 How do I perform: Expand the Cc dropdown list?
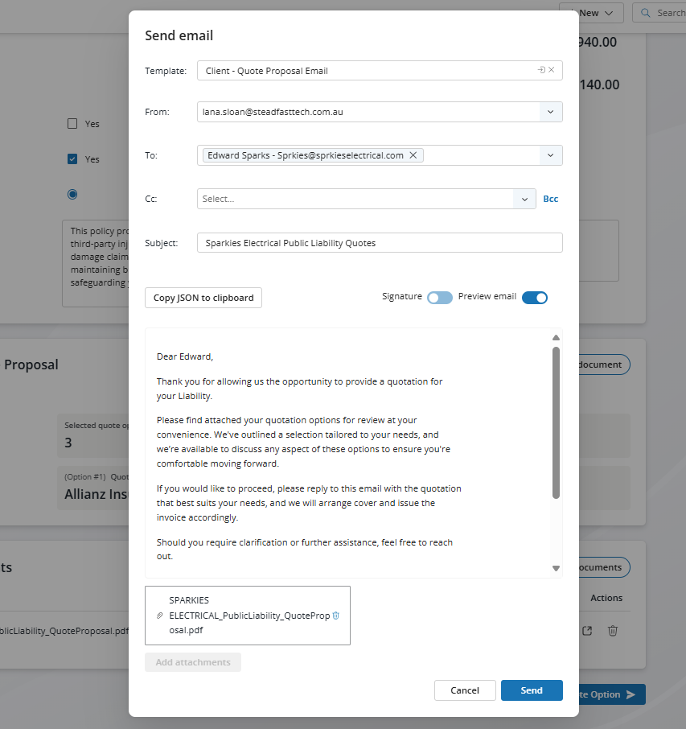524,199
